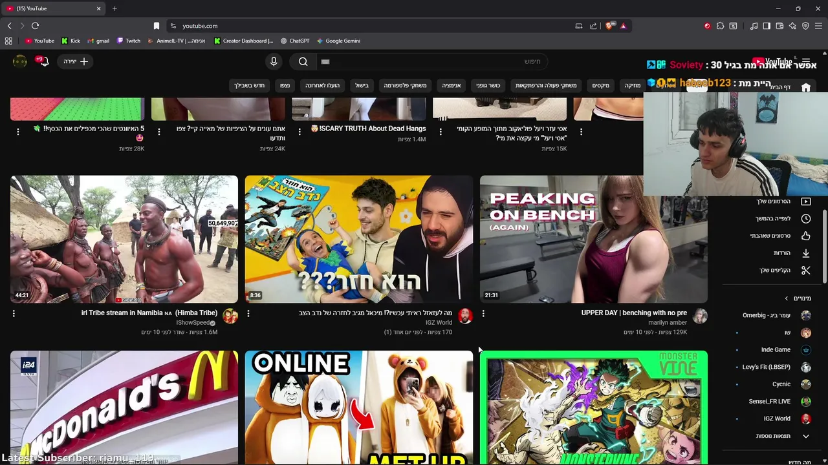Open Watch Later clock icon in sidebar

point(805,218)
